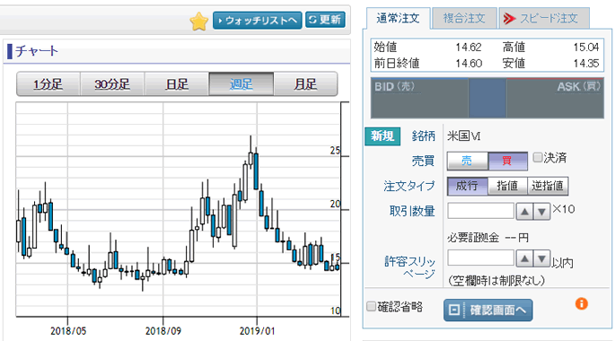Decrease 許容スリッページ with down arrow

click(x=541, y=258)
